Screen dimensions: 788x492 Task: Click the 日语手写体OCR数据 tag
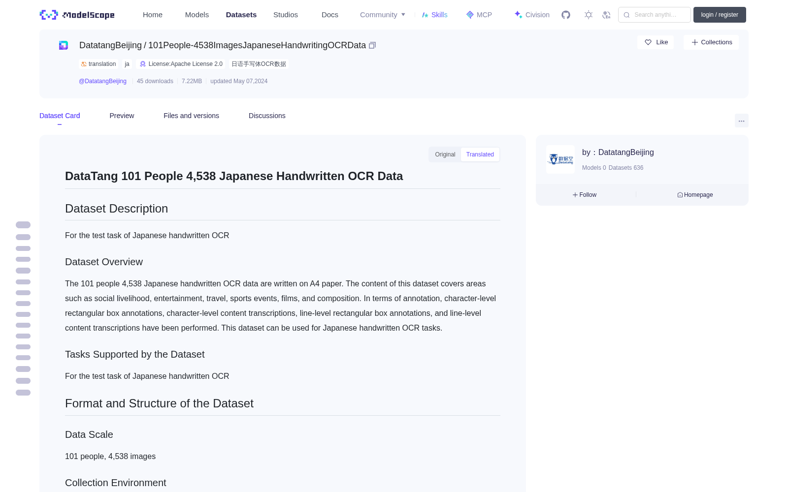coord(259,64)
